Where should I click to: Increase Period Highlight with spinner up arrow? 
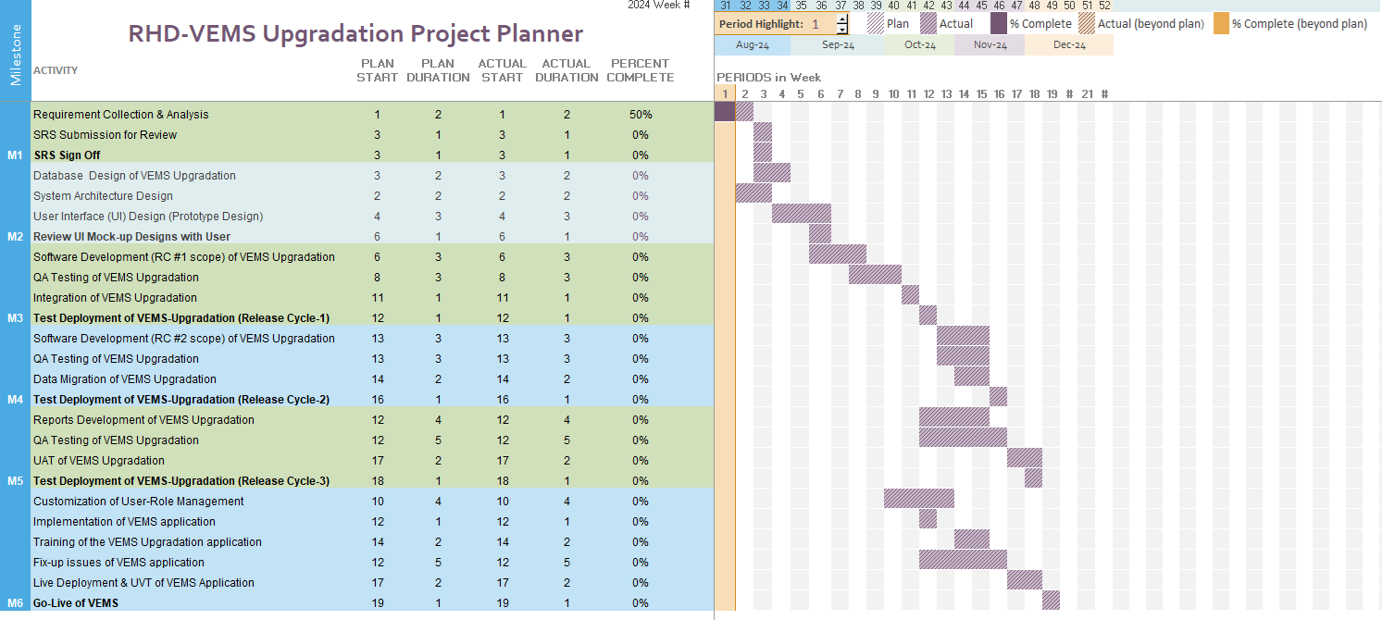click(841, 19)
